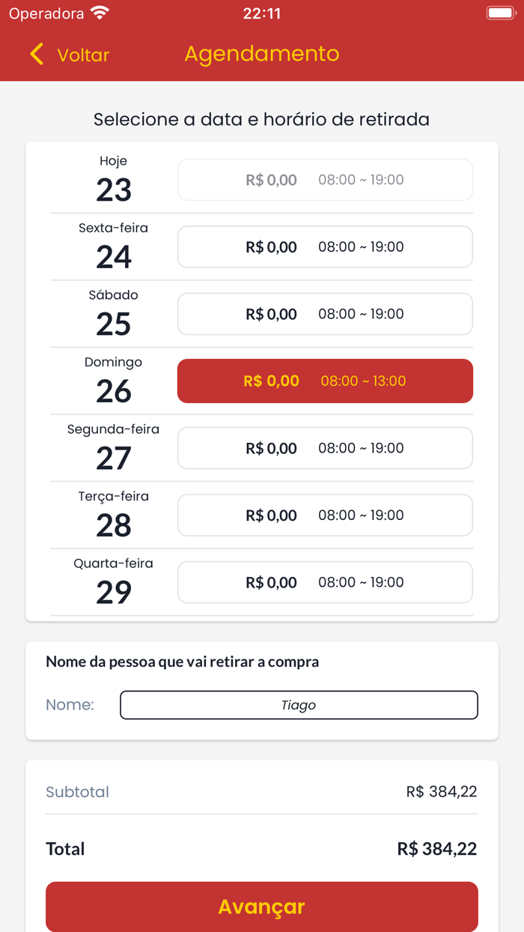The width and height of the screenshot is (524, 932).
Task: Tap the Subtotal R$ 384,22 row
Action: 261,790
